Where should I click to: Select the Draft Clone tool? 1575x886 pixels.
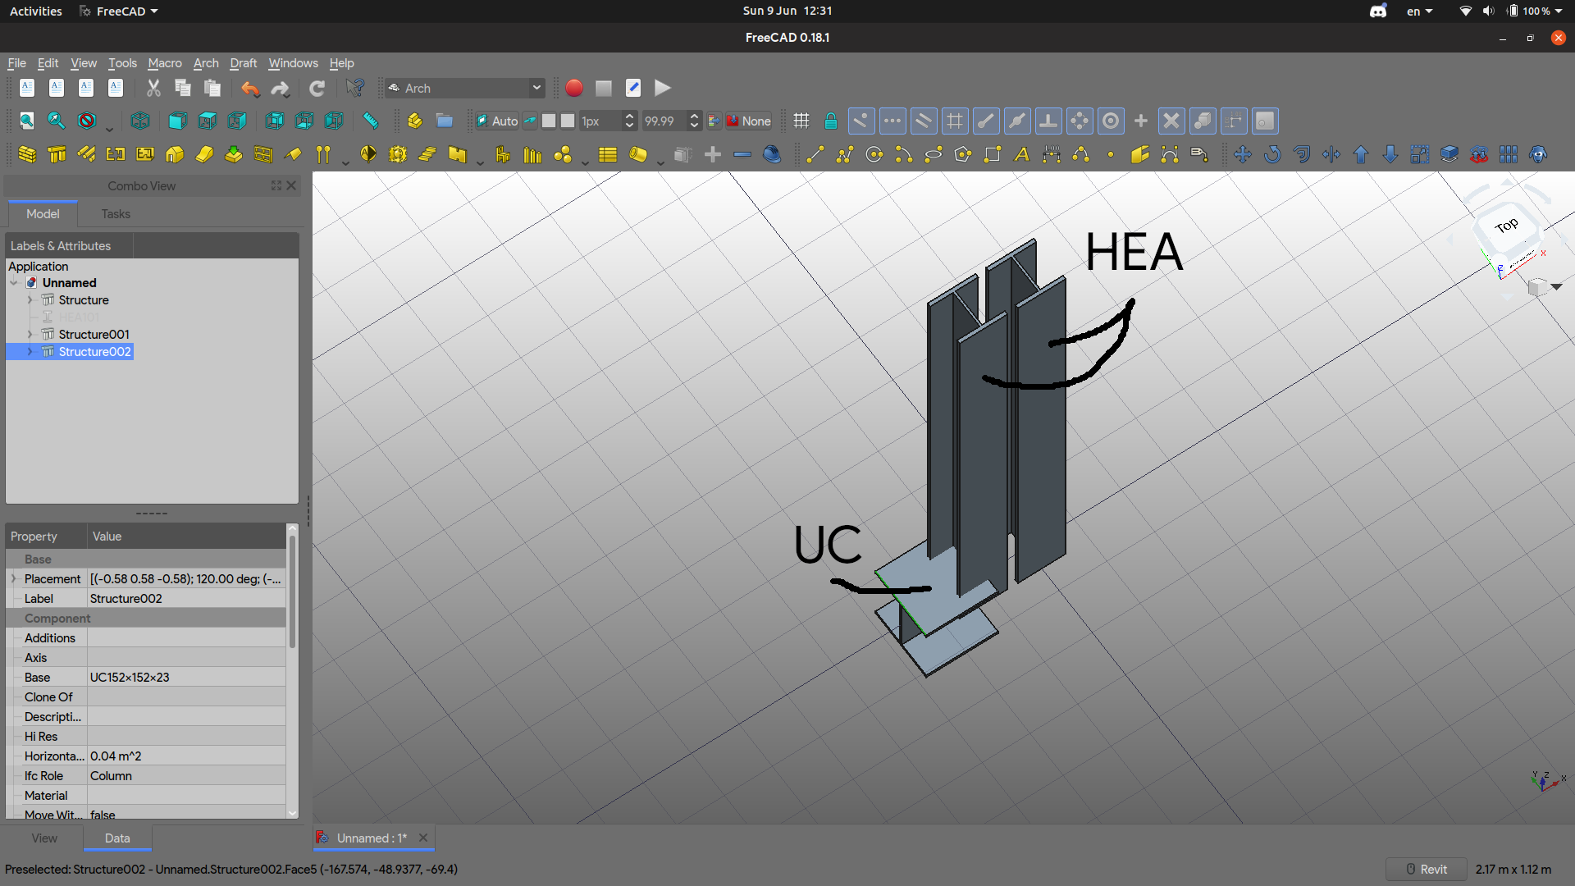(1539, 154)
